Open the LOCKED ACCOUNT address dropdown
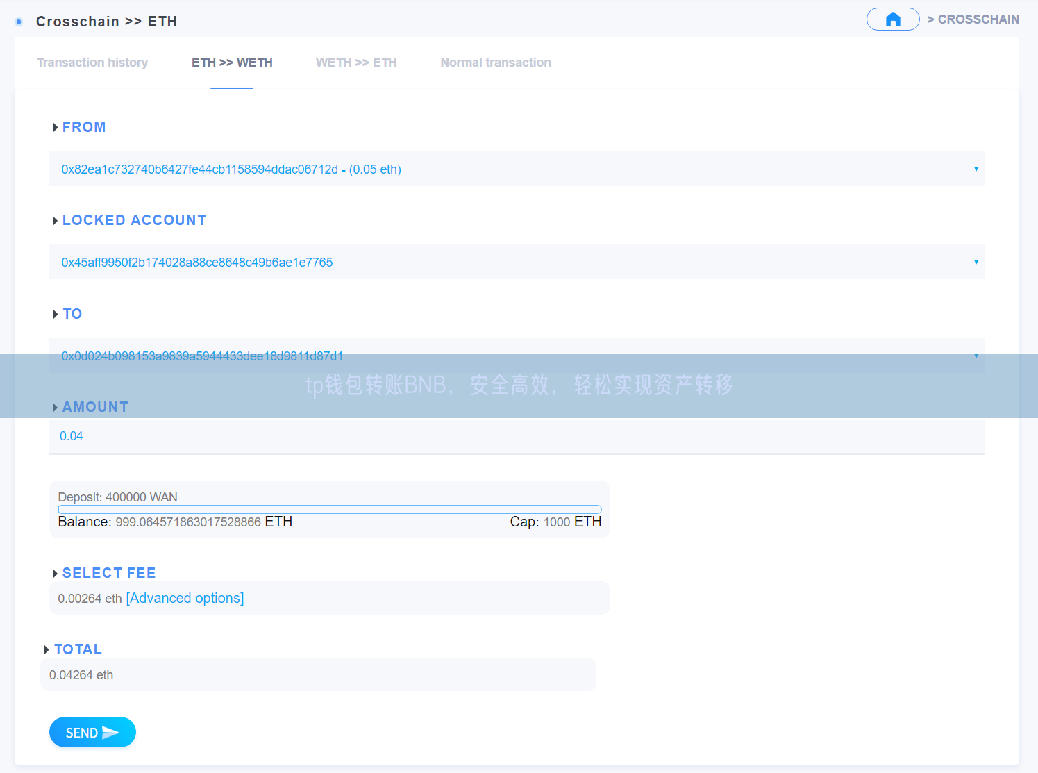 tap(517, 262)
